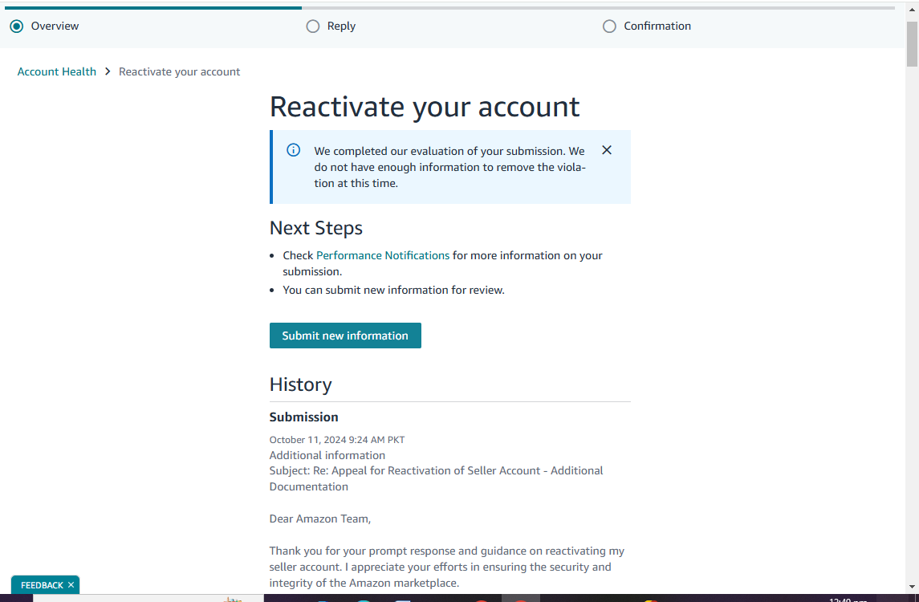This screenshot has width=919, height=602.
Task: Click the "Submission" subheading
Action: (303, 417)
